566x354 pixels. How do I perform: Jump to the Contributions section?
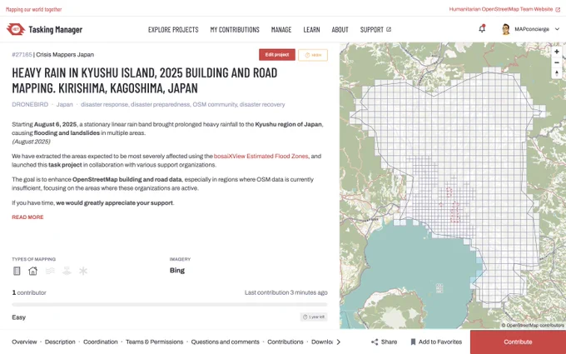click(285, 342)
